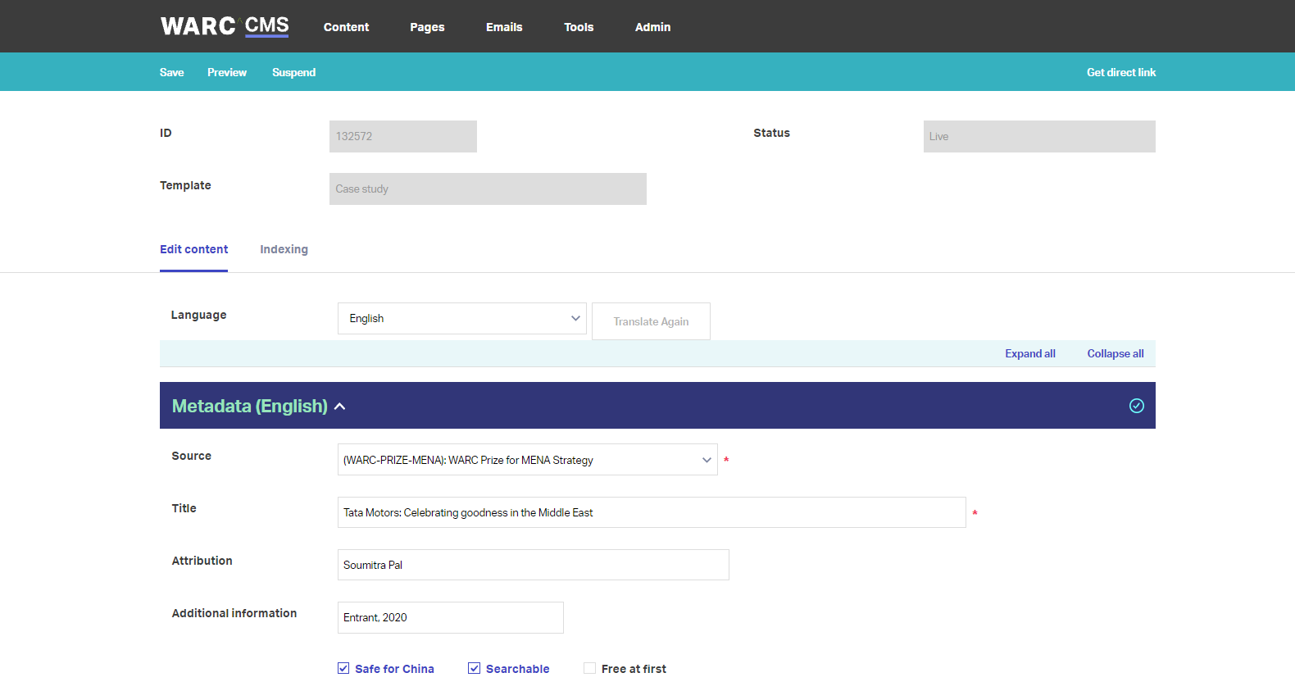Screen dimensions: 1295x691
Task: Collapse the Metadata (English) section chevron
Action: click(x=340, y=407)
